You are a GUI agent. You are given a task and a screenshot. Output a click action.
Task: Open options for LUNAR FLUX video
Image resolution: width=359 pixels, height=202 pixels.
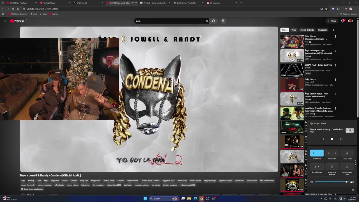click(335, 65)
